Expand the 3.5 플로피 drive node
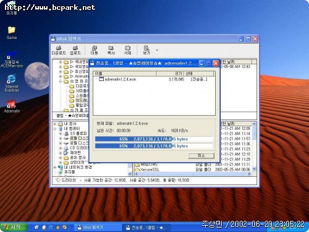The image size is (309, 232). (61, 134)
